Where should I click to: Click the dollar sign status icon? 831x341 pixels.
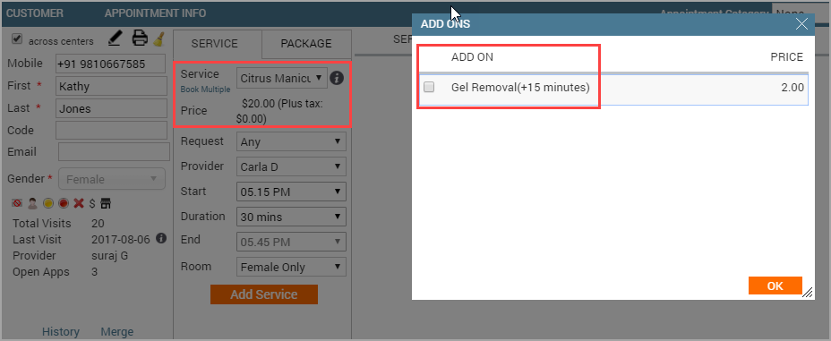[92, 203]
